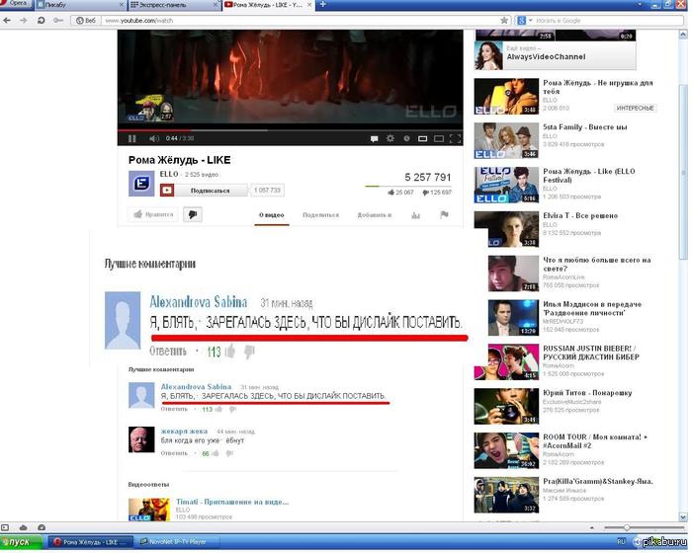Toggle captions in the video player
This screenshot has height=553, width=692.
pos(375,139)
